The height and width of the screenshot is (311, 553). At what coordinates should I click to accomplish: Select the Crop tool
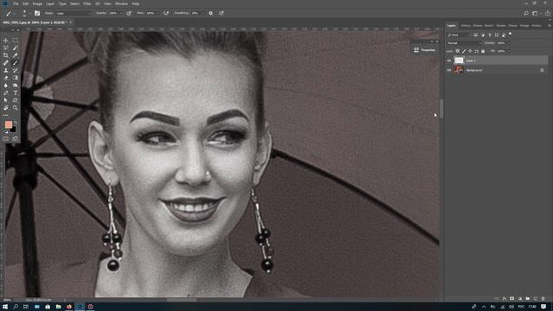click(6, 55)
